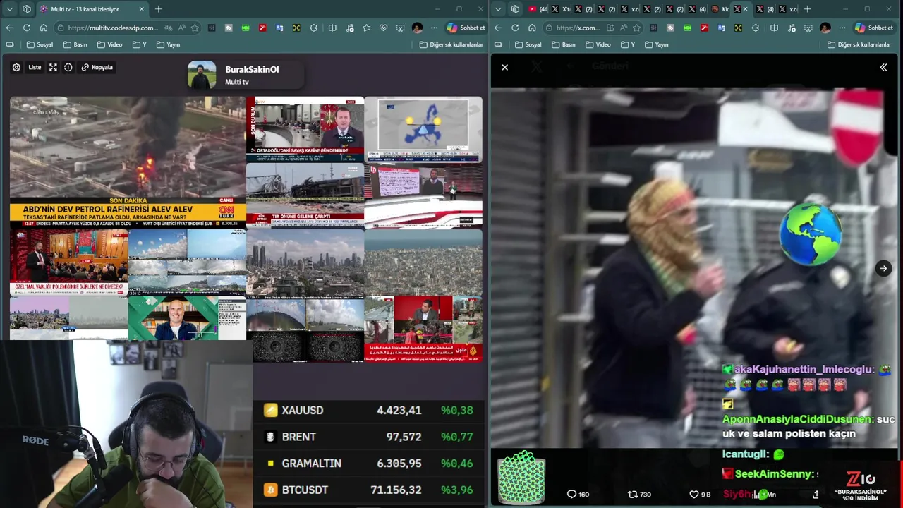Open profile avatar in Multi tv window
903x508 pixels.
click(417, 28)
